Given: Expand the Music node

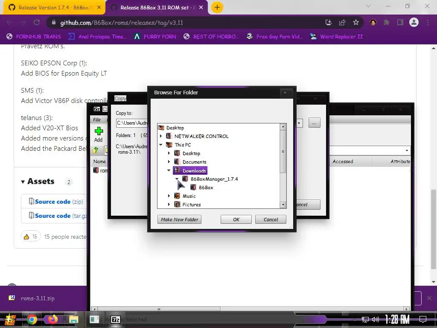Looking at the screenshot, I should click(x=169, y=196).
